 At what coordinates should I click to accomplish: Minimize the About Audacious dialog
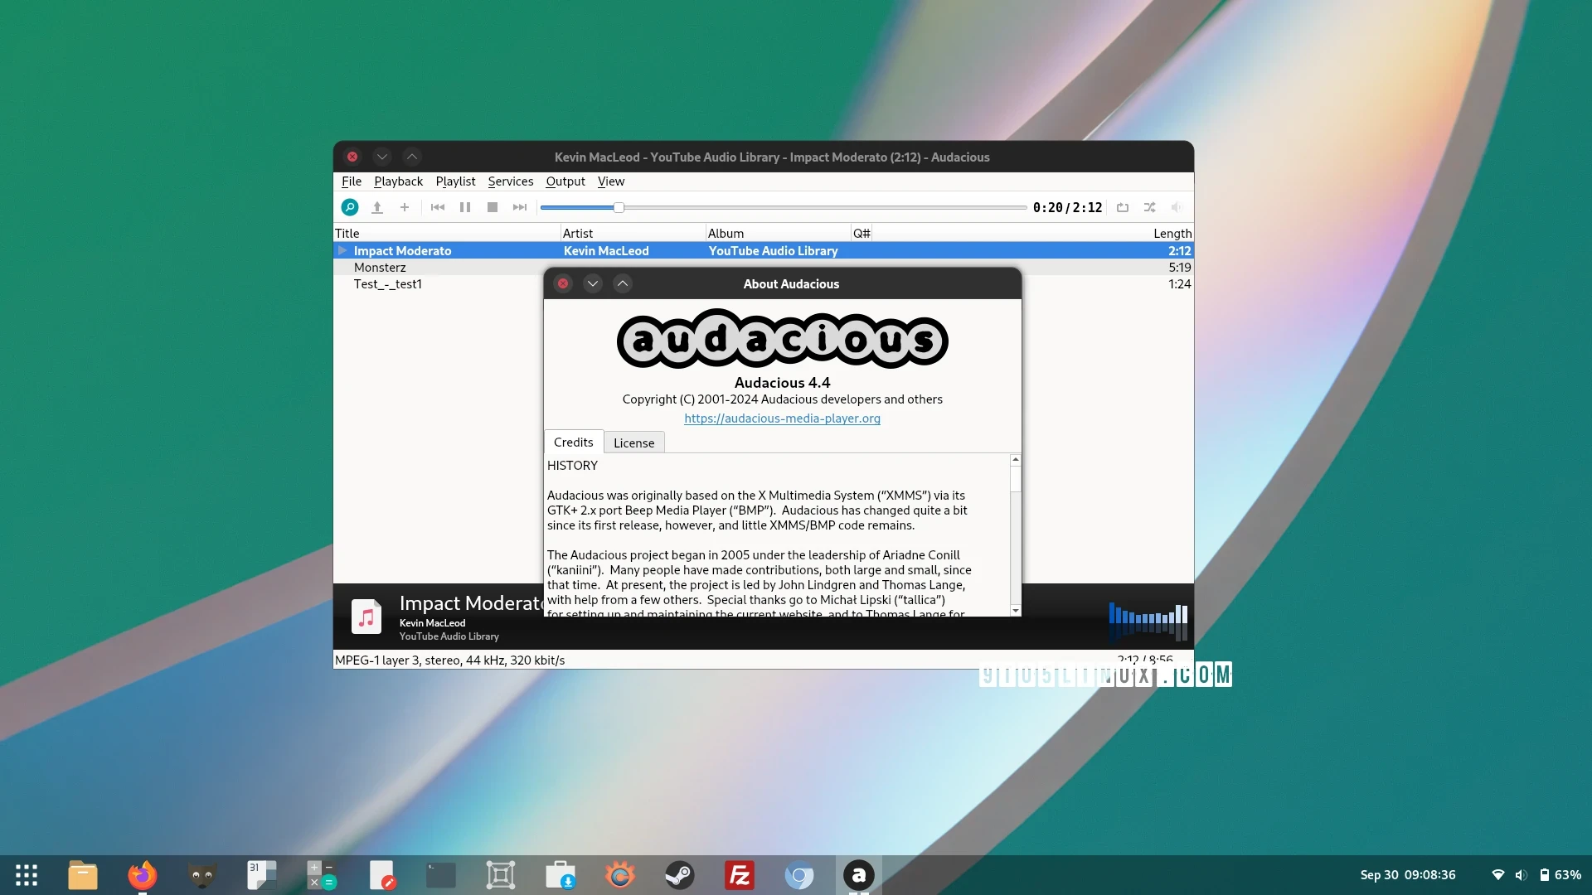(x=593, y=283)
